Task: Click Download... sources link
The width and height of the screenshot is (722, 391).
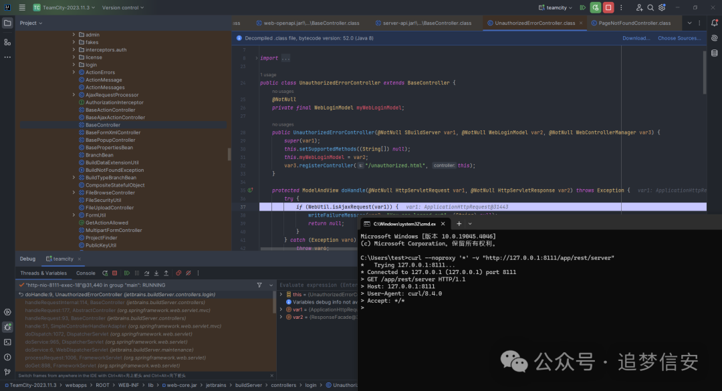Action: [x=636, y=38]
